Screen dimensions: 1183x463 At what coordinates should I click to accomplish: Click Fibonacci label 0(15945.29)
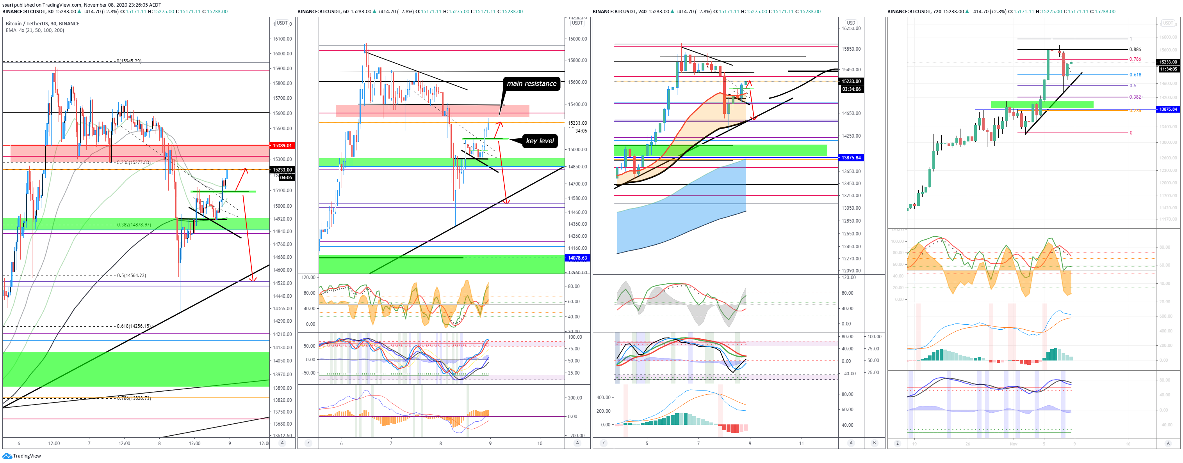click(129, 61)
